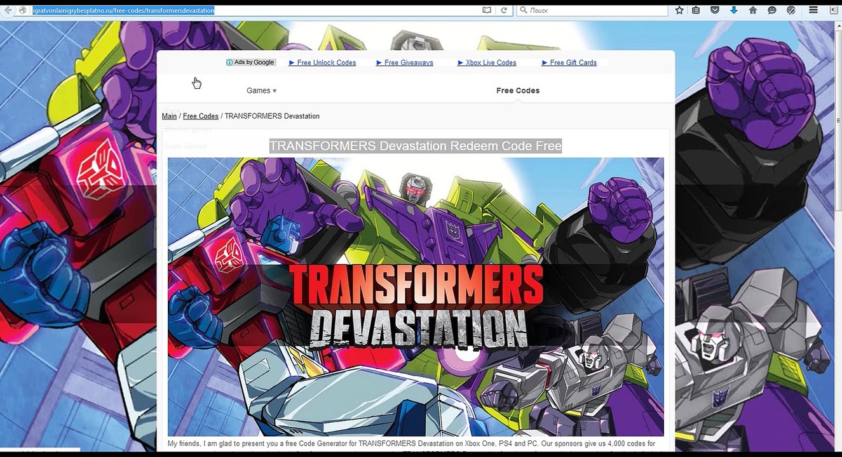This screenshot has height=457, width=842.
Task: Click the Ads by Google info icon
Action: tap(229, 62)
